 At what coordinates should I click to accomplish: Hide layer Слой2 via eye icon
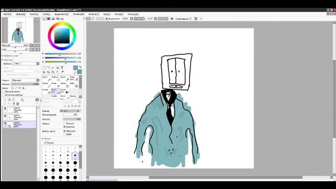pyautogui.click(x=5, y=109)
